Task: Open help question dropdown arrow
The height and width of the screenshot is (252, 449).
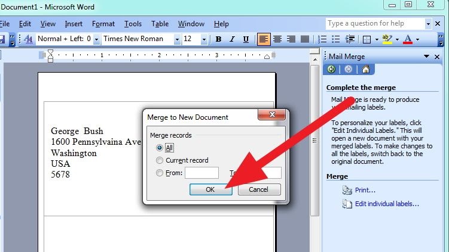Action: [428, 24]
